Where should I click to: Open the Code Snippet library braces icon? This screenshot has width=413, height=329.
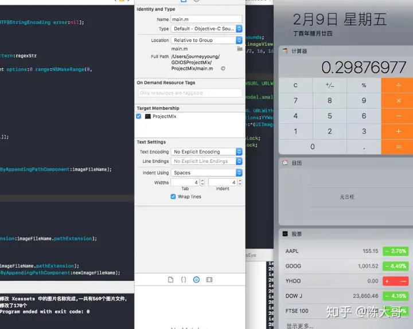[x=184, y=280]
